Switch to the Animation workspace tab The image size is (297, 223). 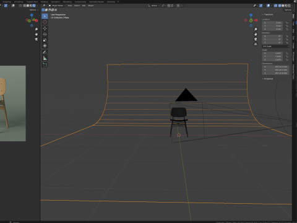(56, 2)
